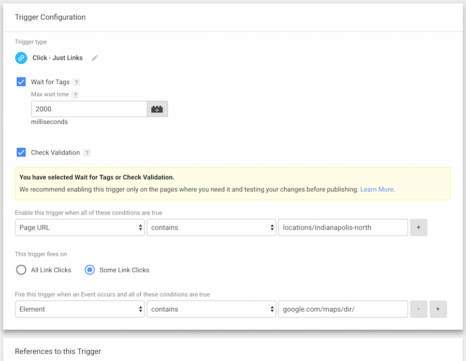
Task: Open the Page URL variable dropdown
Action: point(80,227)
